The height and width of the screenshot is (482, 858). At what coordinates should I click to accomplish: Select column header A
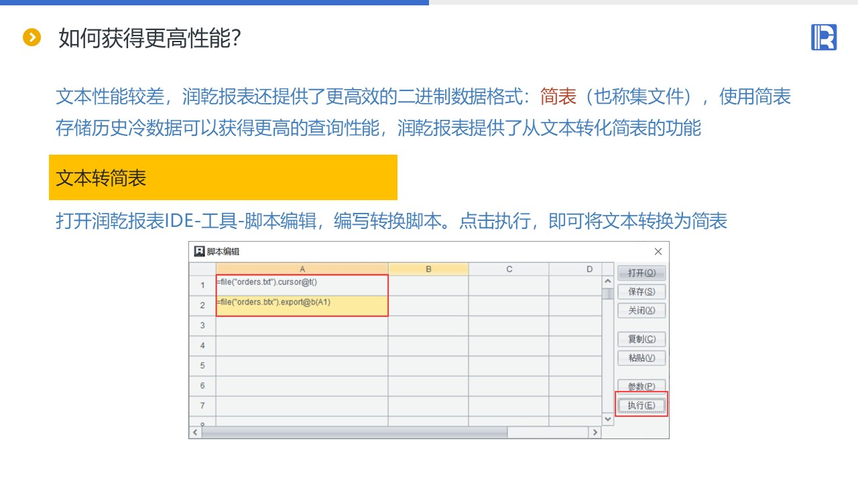(x=302, y=269)
